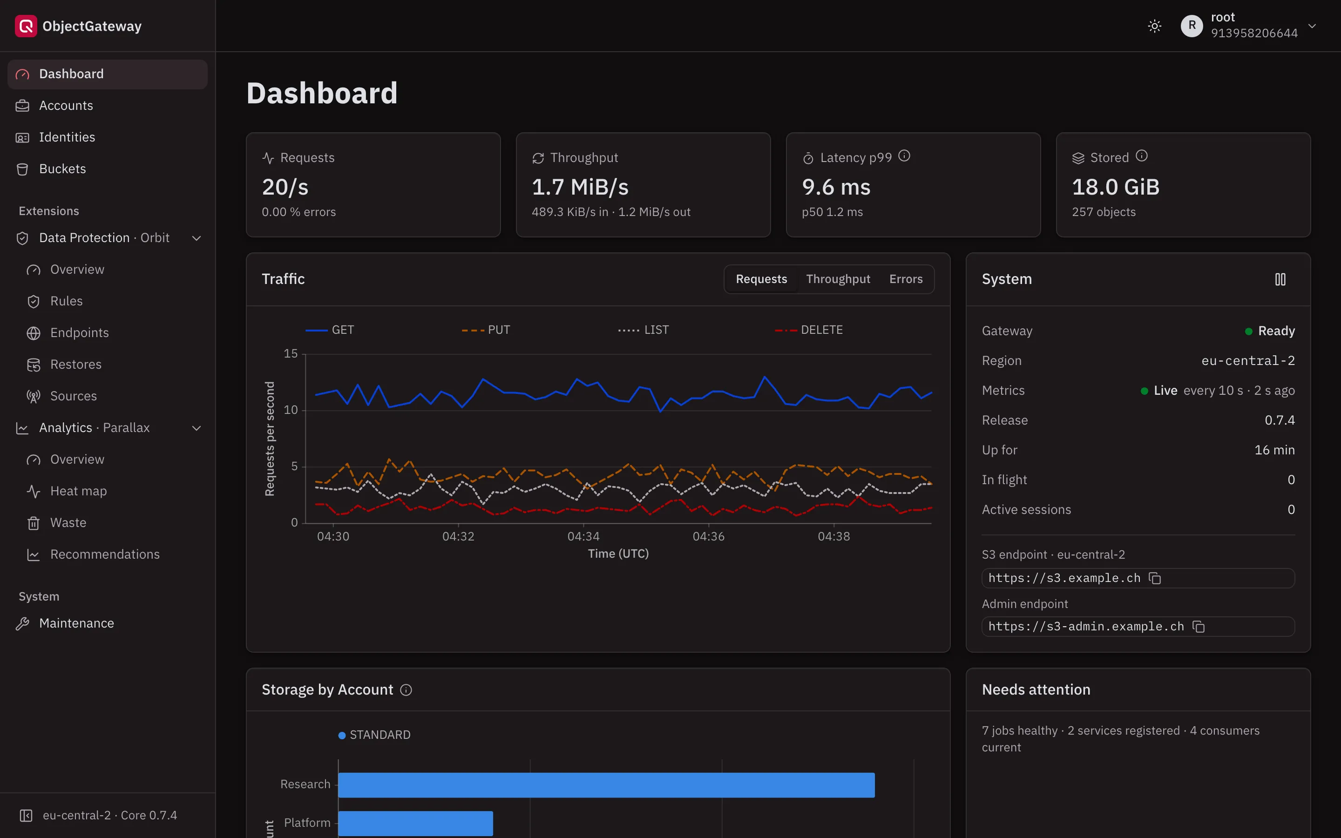Open Accounts in the sidebar
Image resolution: width=1341 pixels, height=838 pixels.
108,106
